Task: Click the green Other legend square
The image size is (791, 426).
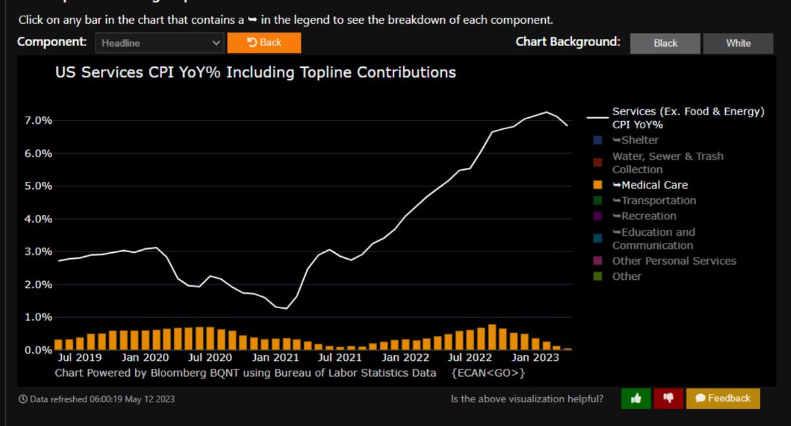Action: click(599, 276)
